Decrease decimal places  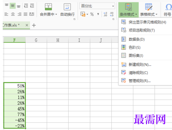click(x=112, y=14)
